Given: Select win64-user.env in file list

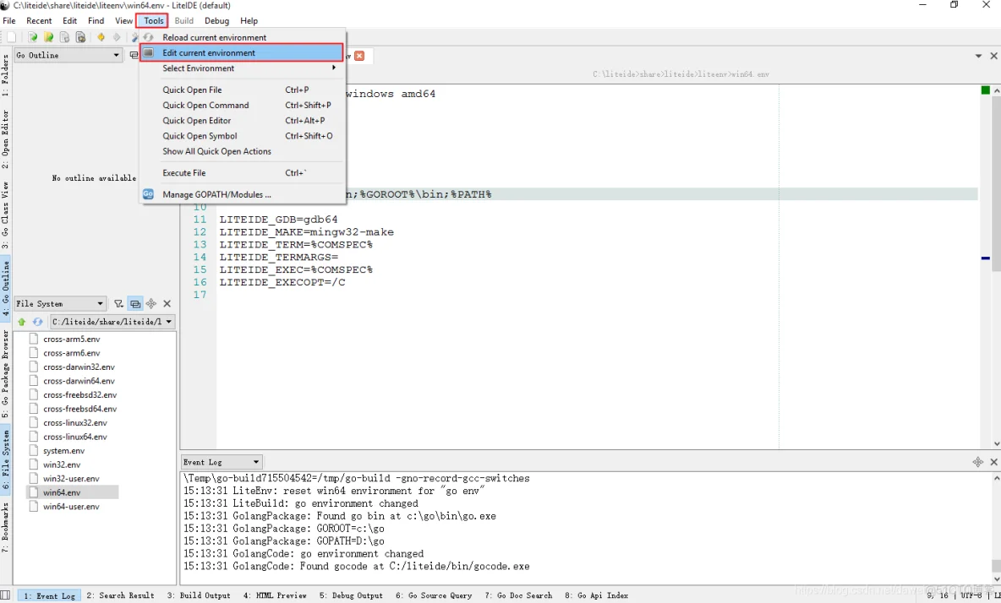Looking at the screenshot, I should 72,507.
